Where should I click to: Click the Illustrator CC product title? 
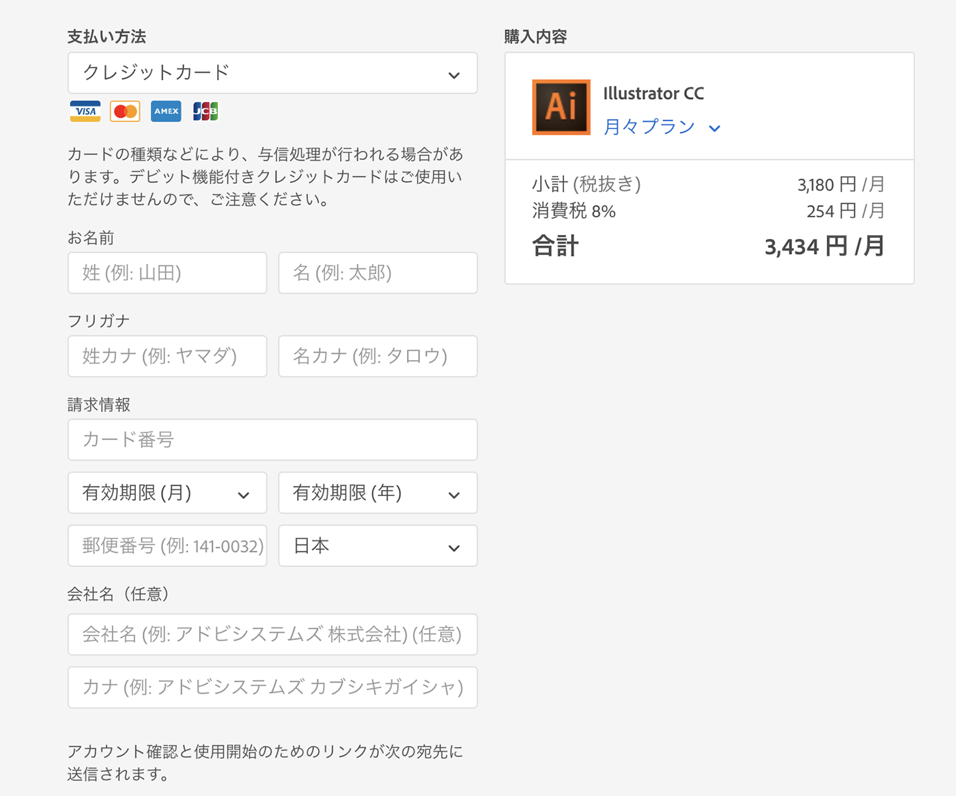653,94
